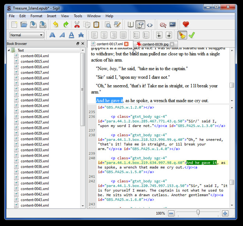Screen dimensions: 243x226
Task: Close the content-0017.xml tab
Action: (126, 44)
